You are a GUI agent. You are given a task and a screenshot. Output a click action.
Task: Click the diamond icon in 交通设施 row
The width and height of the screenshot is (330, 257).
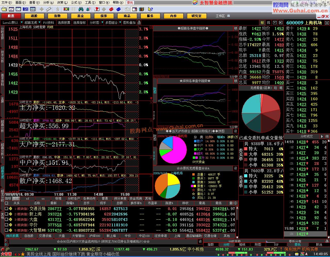[11, 209]
